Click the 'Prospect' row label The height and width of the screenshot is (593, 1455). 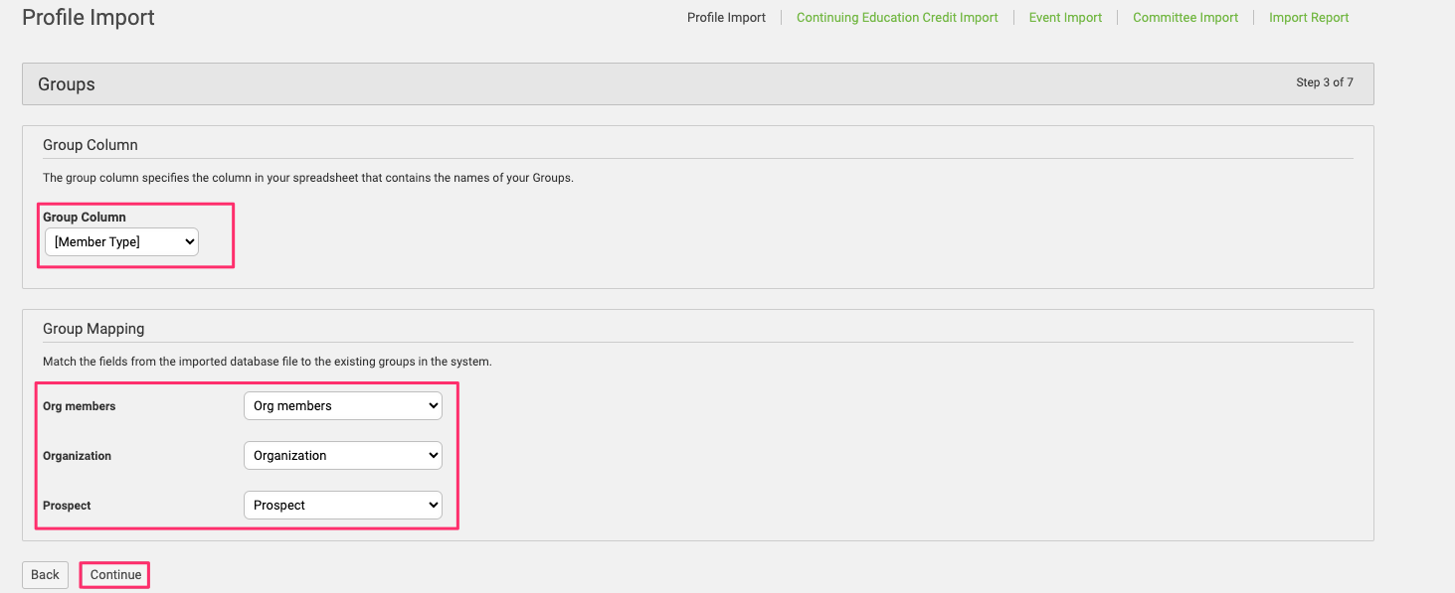click(x=67, y=506)
